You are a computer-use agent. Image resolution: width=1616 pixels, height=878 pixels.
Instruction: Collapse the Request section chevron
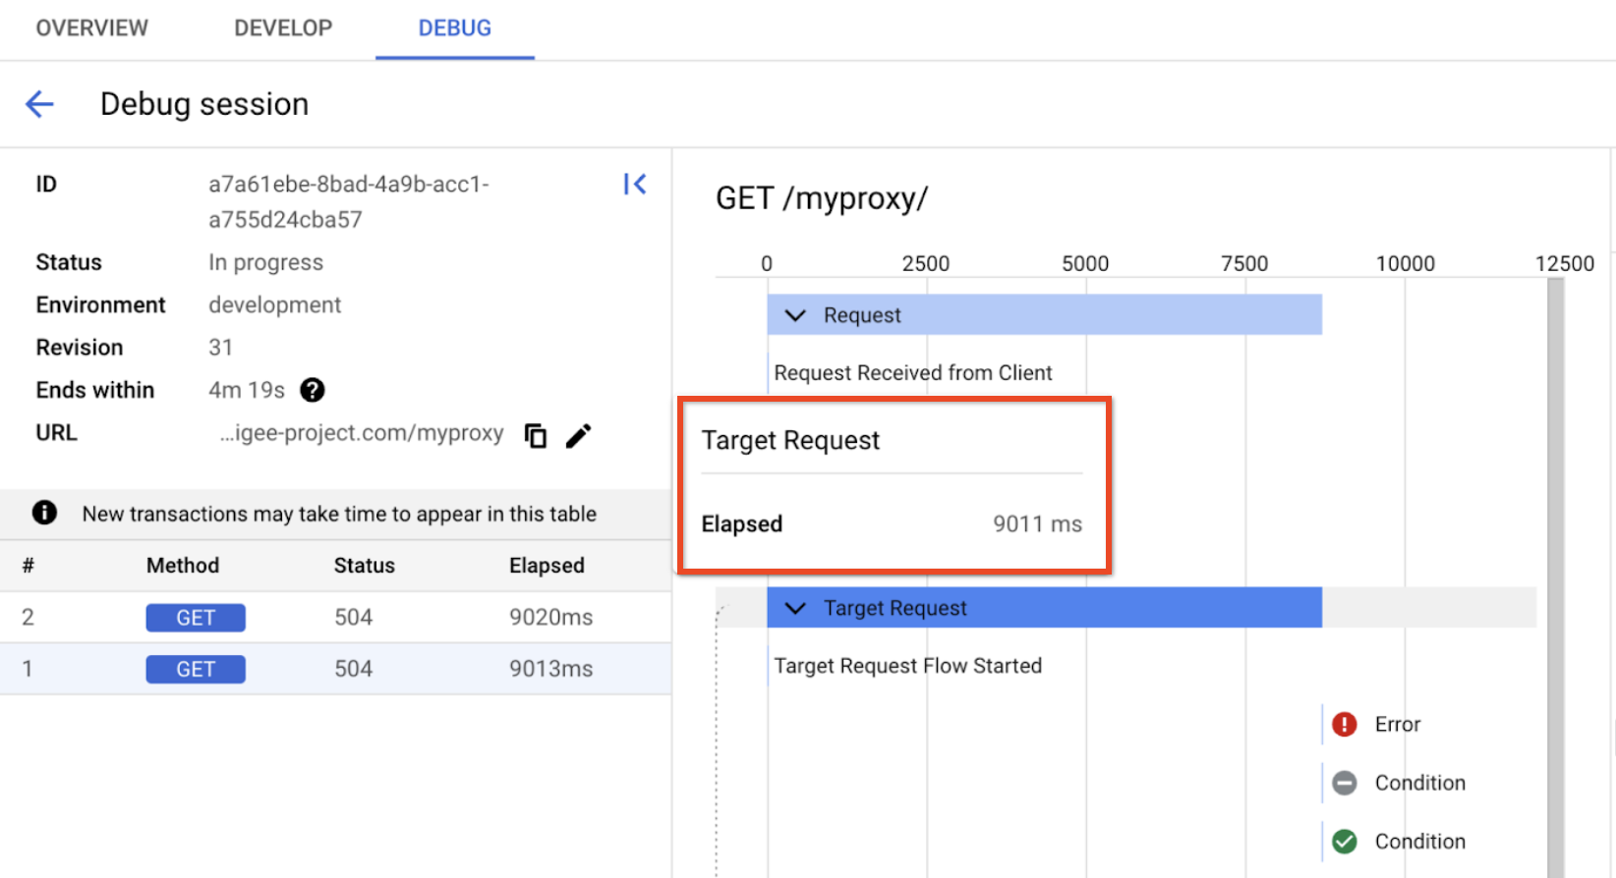(795, 315)
